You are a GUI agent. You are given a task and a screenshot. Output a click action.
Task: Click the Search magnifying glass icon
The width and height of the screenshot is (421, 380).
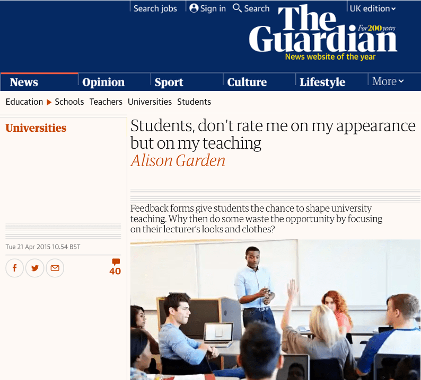point(237,8)
